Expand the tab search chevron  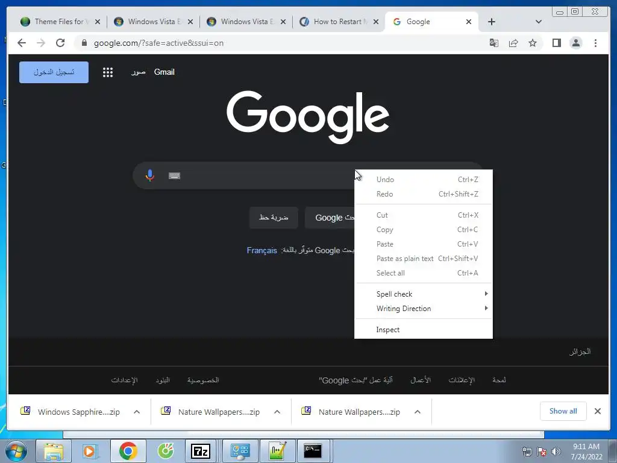(539, 22)
